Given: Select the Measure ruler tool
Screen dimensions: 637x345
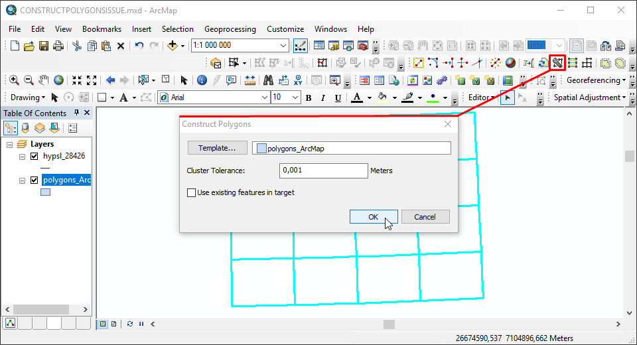Looking at the screenshot, I should tap(250, 80).
